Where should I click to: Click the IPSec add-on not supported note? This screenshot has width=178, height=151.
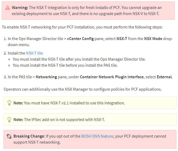tap(90, 120)
